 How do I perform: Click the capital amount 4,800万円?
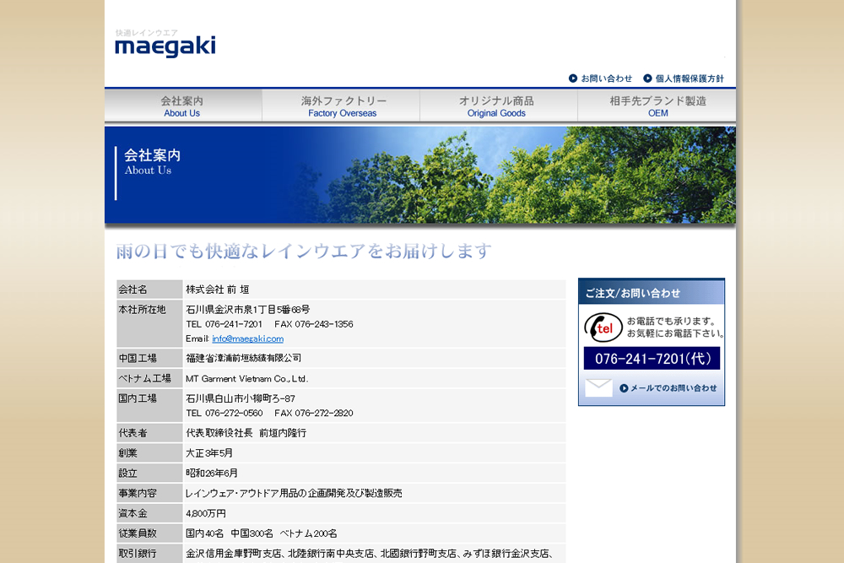206,513
